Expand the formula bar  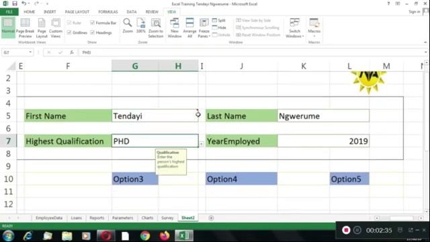pyautogui.click(x=425, y=52)
